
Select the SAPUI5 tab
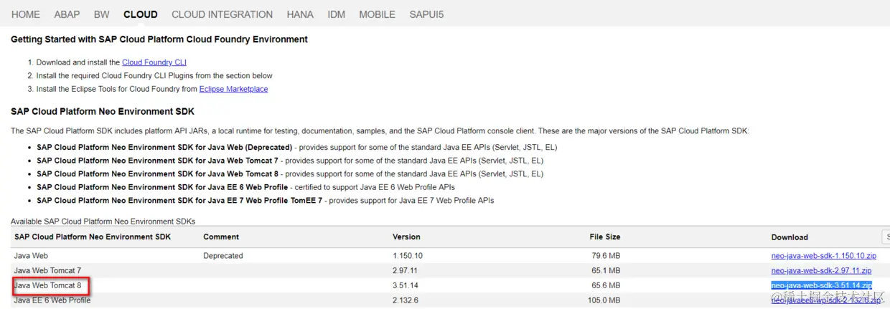coord(426,14)
